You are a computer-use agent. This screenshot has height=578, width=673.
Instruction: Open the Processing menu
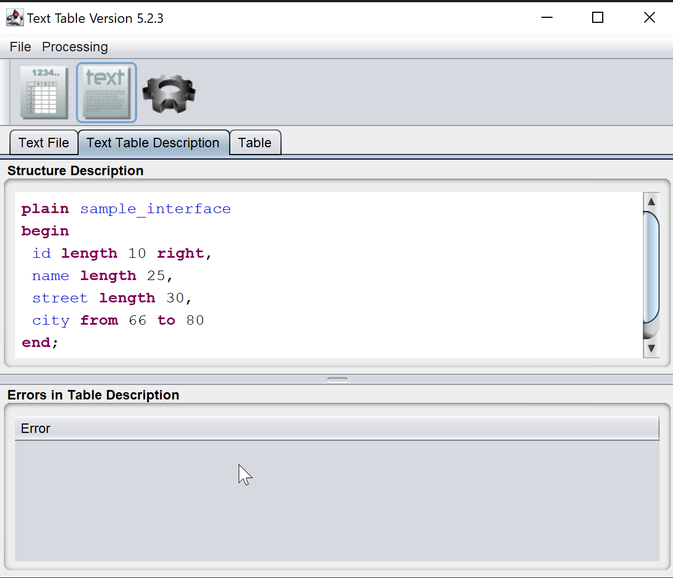click(74, 47)
